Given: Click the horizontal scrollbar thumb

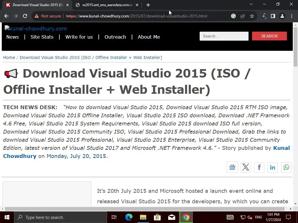Looking at the screenshot, I should tap(145, 209).
